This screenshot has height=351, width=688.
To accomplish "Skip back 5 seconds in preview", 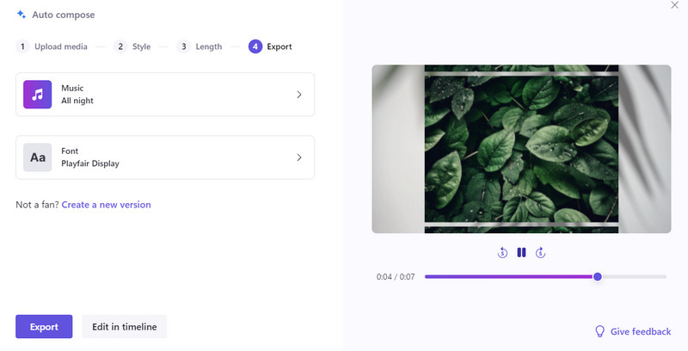I will [503, 253].
